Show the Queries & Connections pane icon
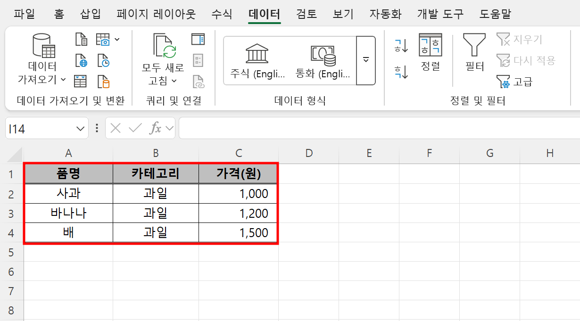 198,39
